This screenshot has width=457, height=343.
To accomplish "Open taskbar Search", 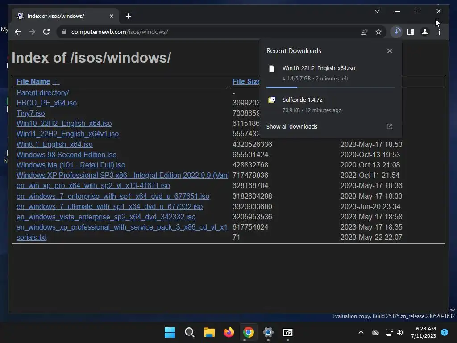I will pos(189,332).
